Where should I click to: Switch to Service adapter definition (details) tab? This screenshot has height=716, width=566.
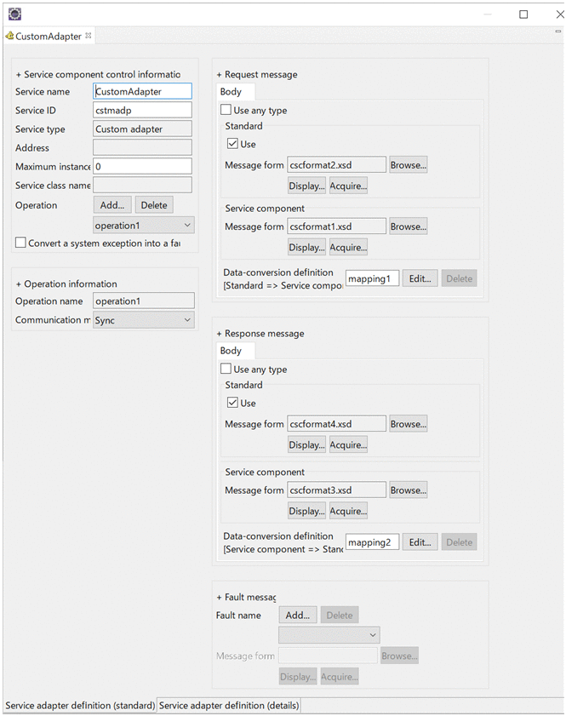(229, 706)
